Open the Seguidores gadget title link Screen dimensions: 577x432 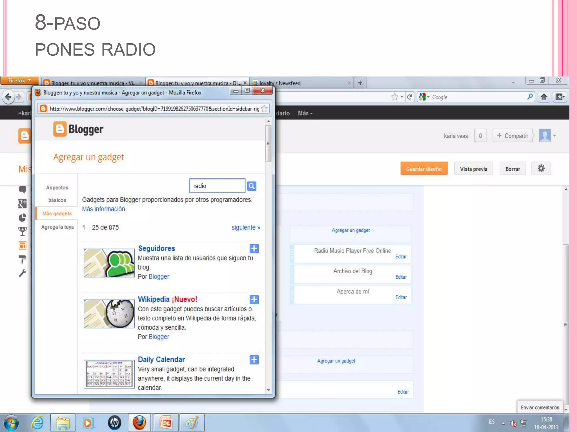pyautogui.click(x=156, y=248)
